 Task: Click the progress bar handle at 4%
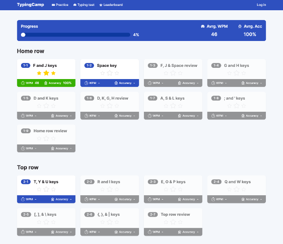pos(23,35)
